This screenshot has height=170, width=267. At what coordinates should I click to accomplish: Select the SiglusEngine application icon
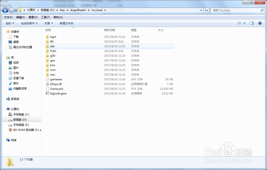tap(47, 93)
